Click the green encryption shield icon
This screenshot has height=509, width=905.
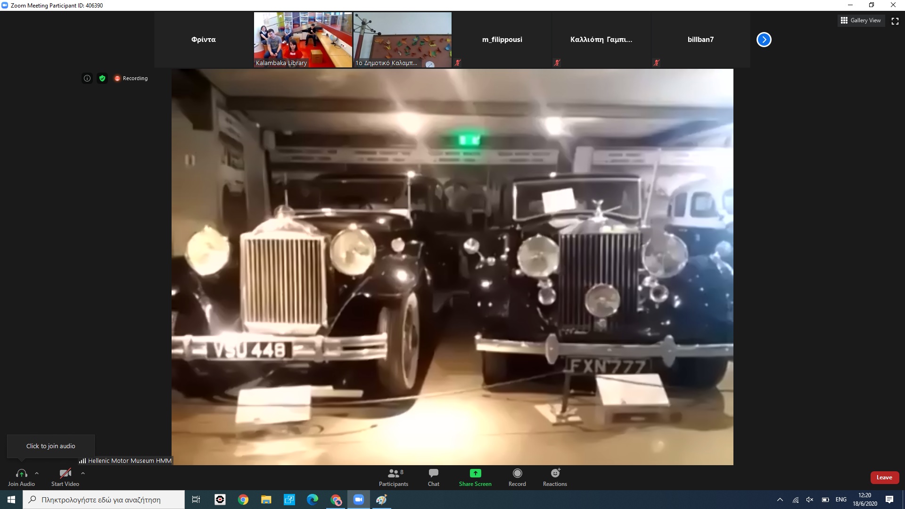point(102,78)
